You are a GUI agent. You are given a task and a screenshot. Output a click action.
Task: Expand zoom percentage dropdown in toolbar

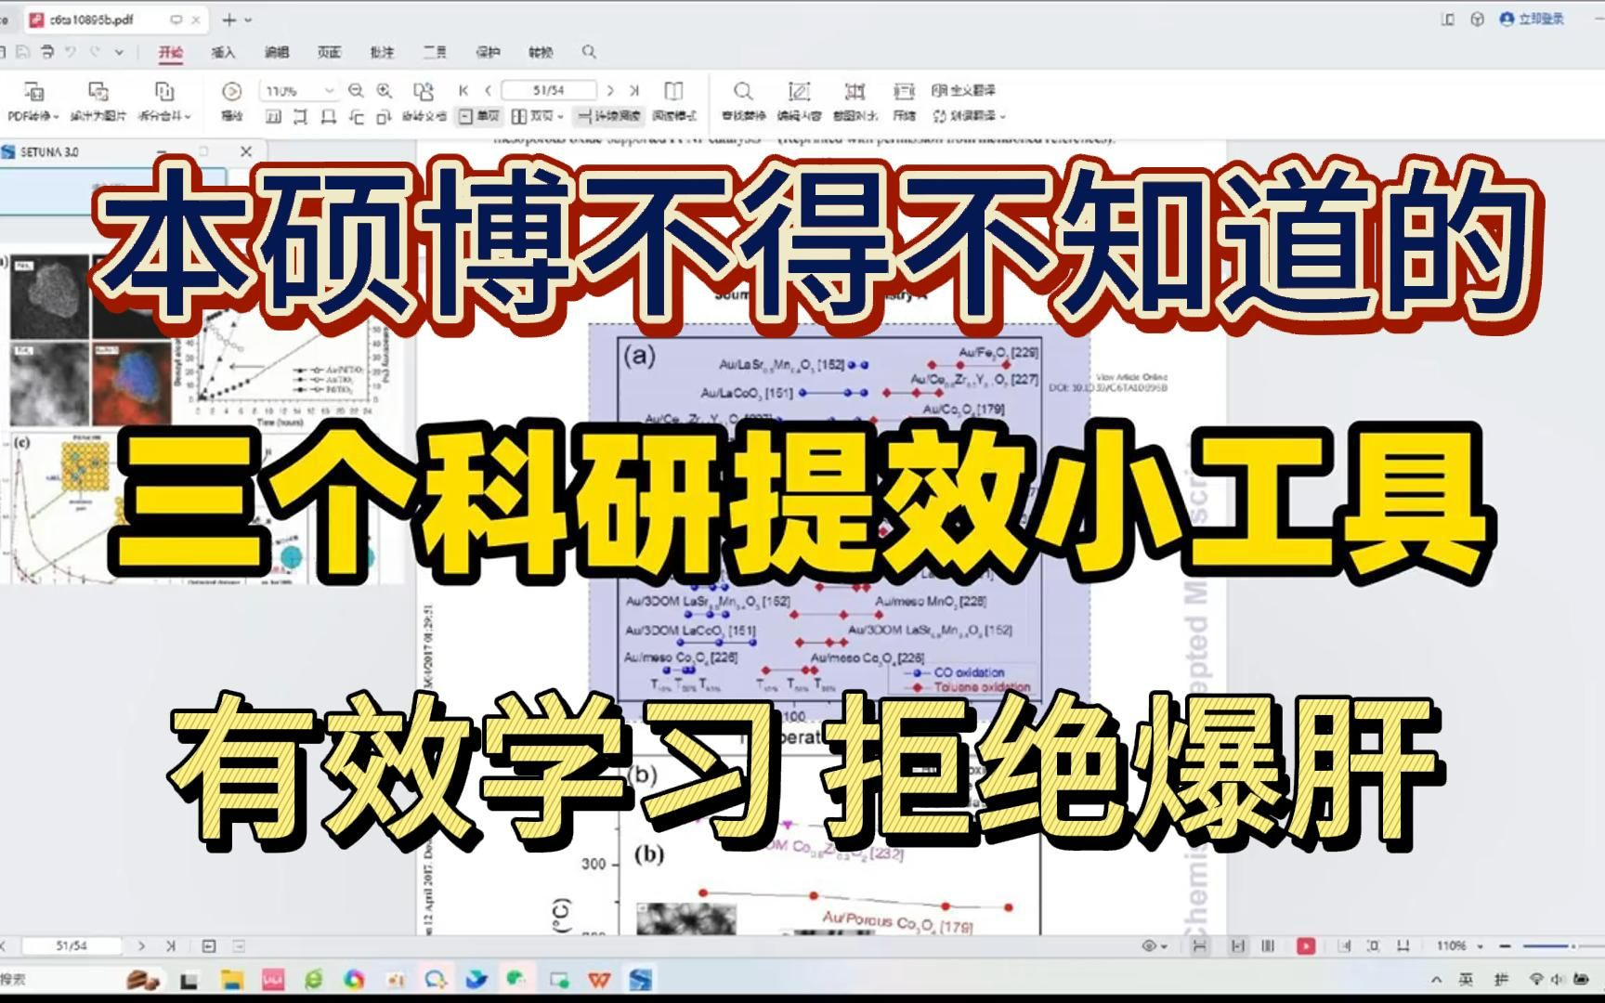click(329, 90)
